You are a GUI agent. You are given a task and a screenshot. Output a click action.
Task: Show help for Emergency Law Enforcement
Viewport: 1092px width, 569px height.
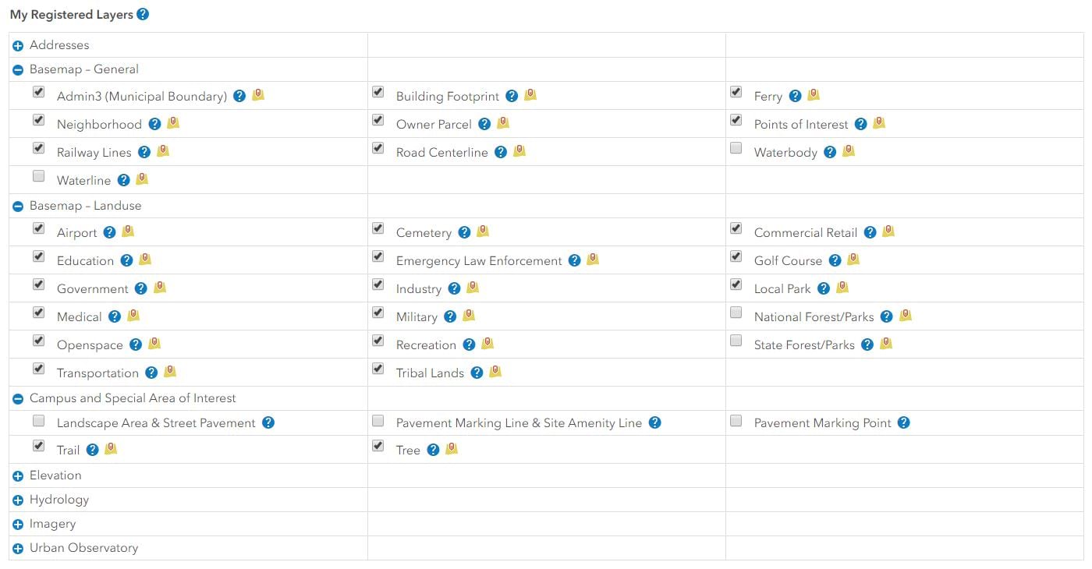[575, 260]
